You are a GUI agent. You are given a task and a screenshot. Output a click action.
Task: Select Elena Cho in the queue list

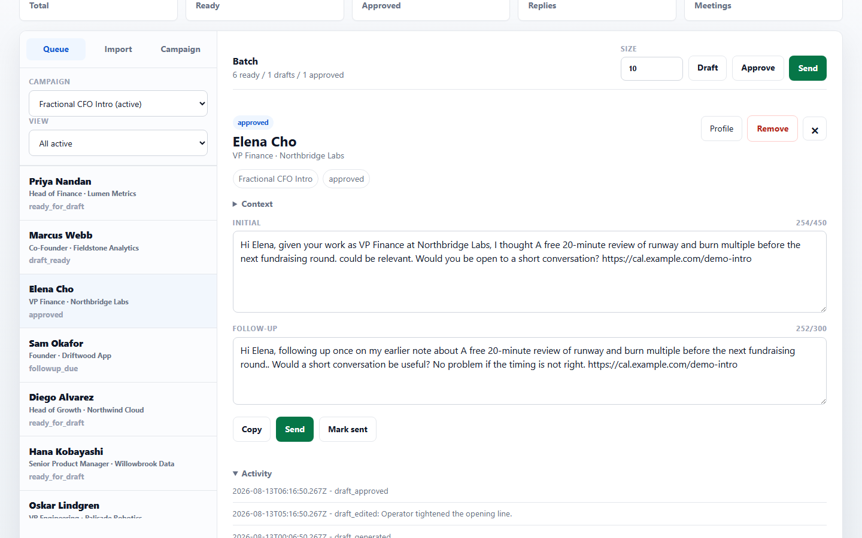point(119,301)
